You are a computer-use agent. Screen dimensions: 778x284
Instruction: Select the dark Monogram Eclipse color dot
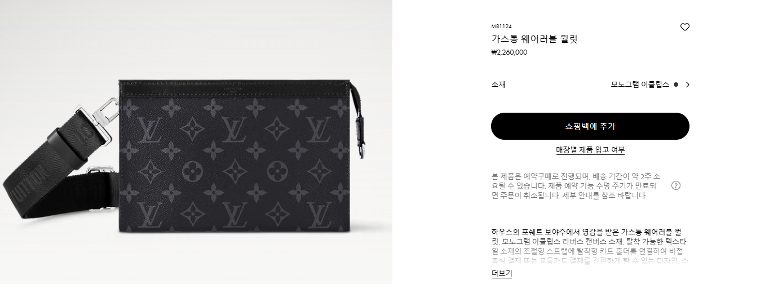coord(676,85)
